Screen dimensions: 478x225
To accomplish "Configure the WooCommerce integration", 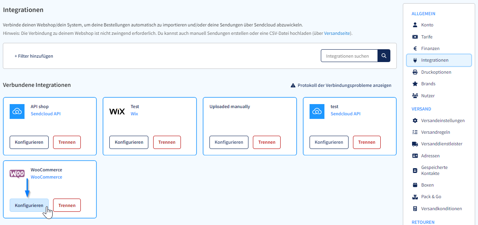I will pyautogui.click(x=29, y=205).
